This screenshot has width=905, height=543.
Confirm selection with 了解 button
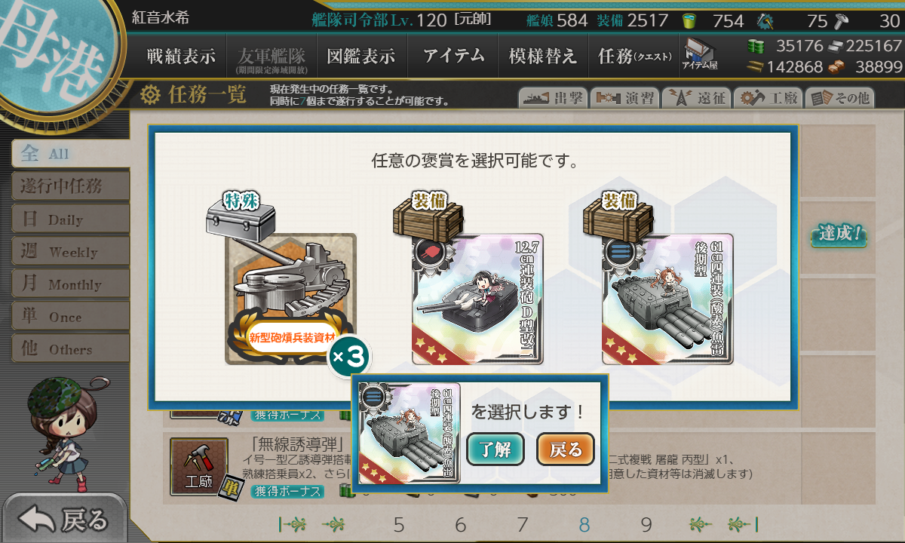tap(495, 450)
